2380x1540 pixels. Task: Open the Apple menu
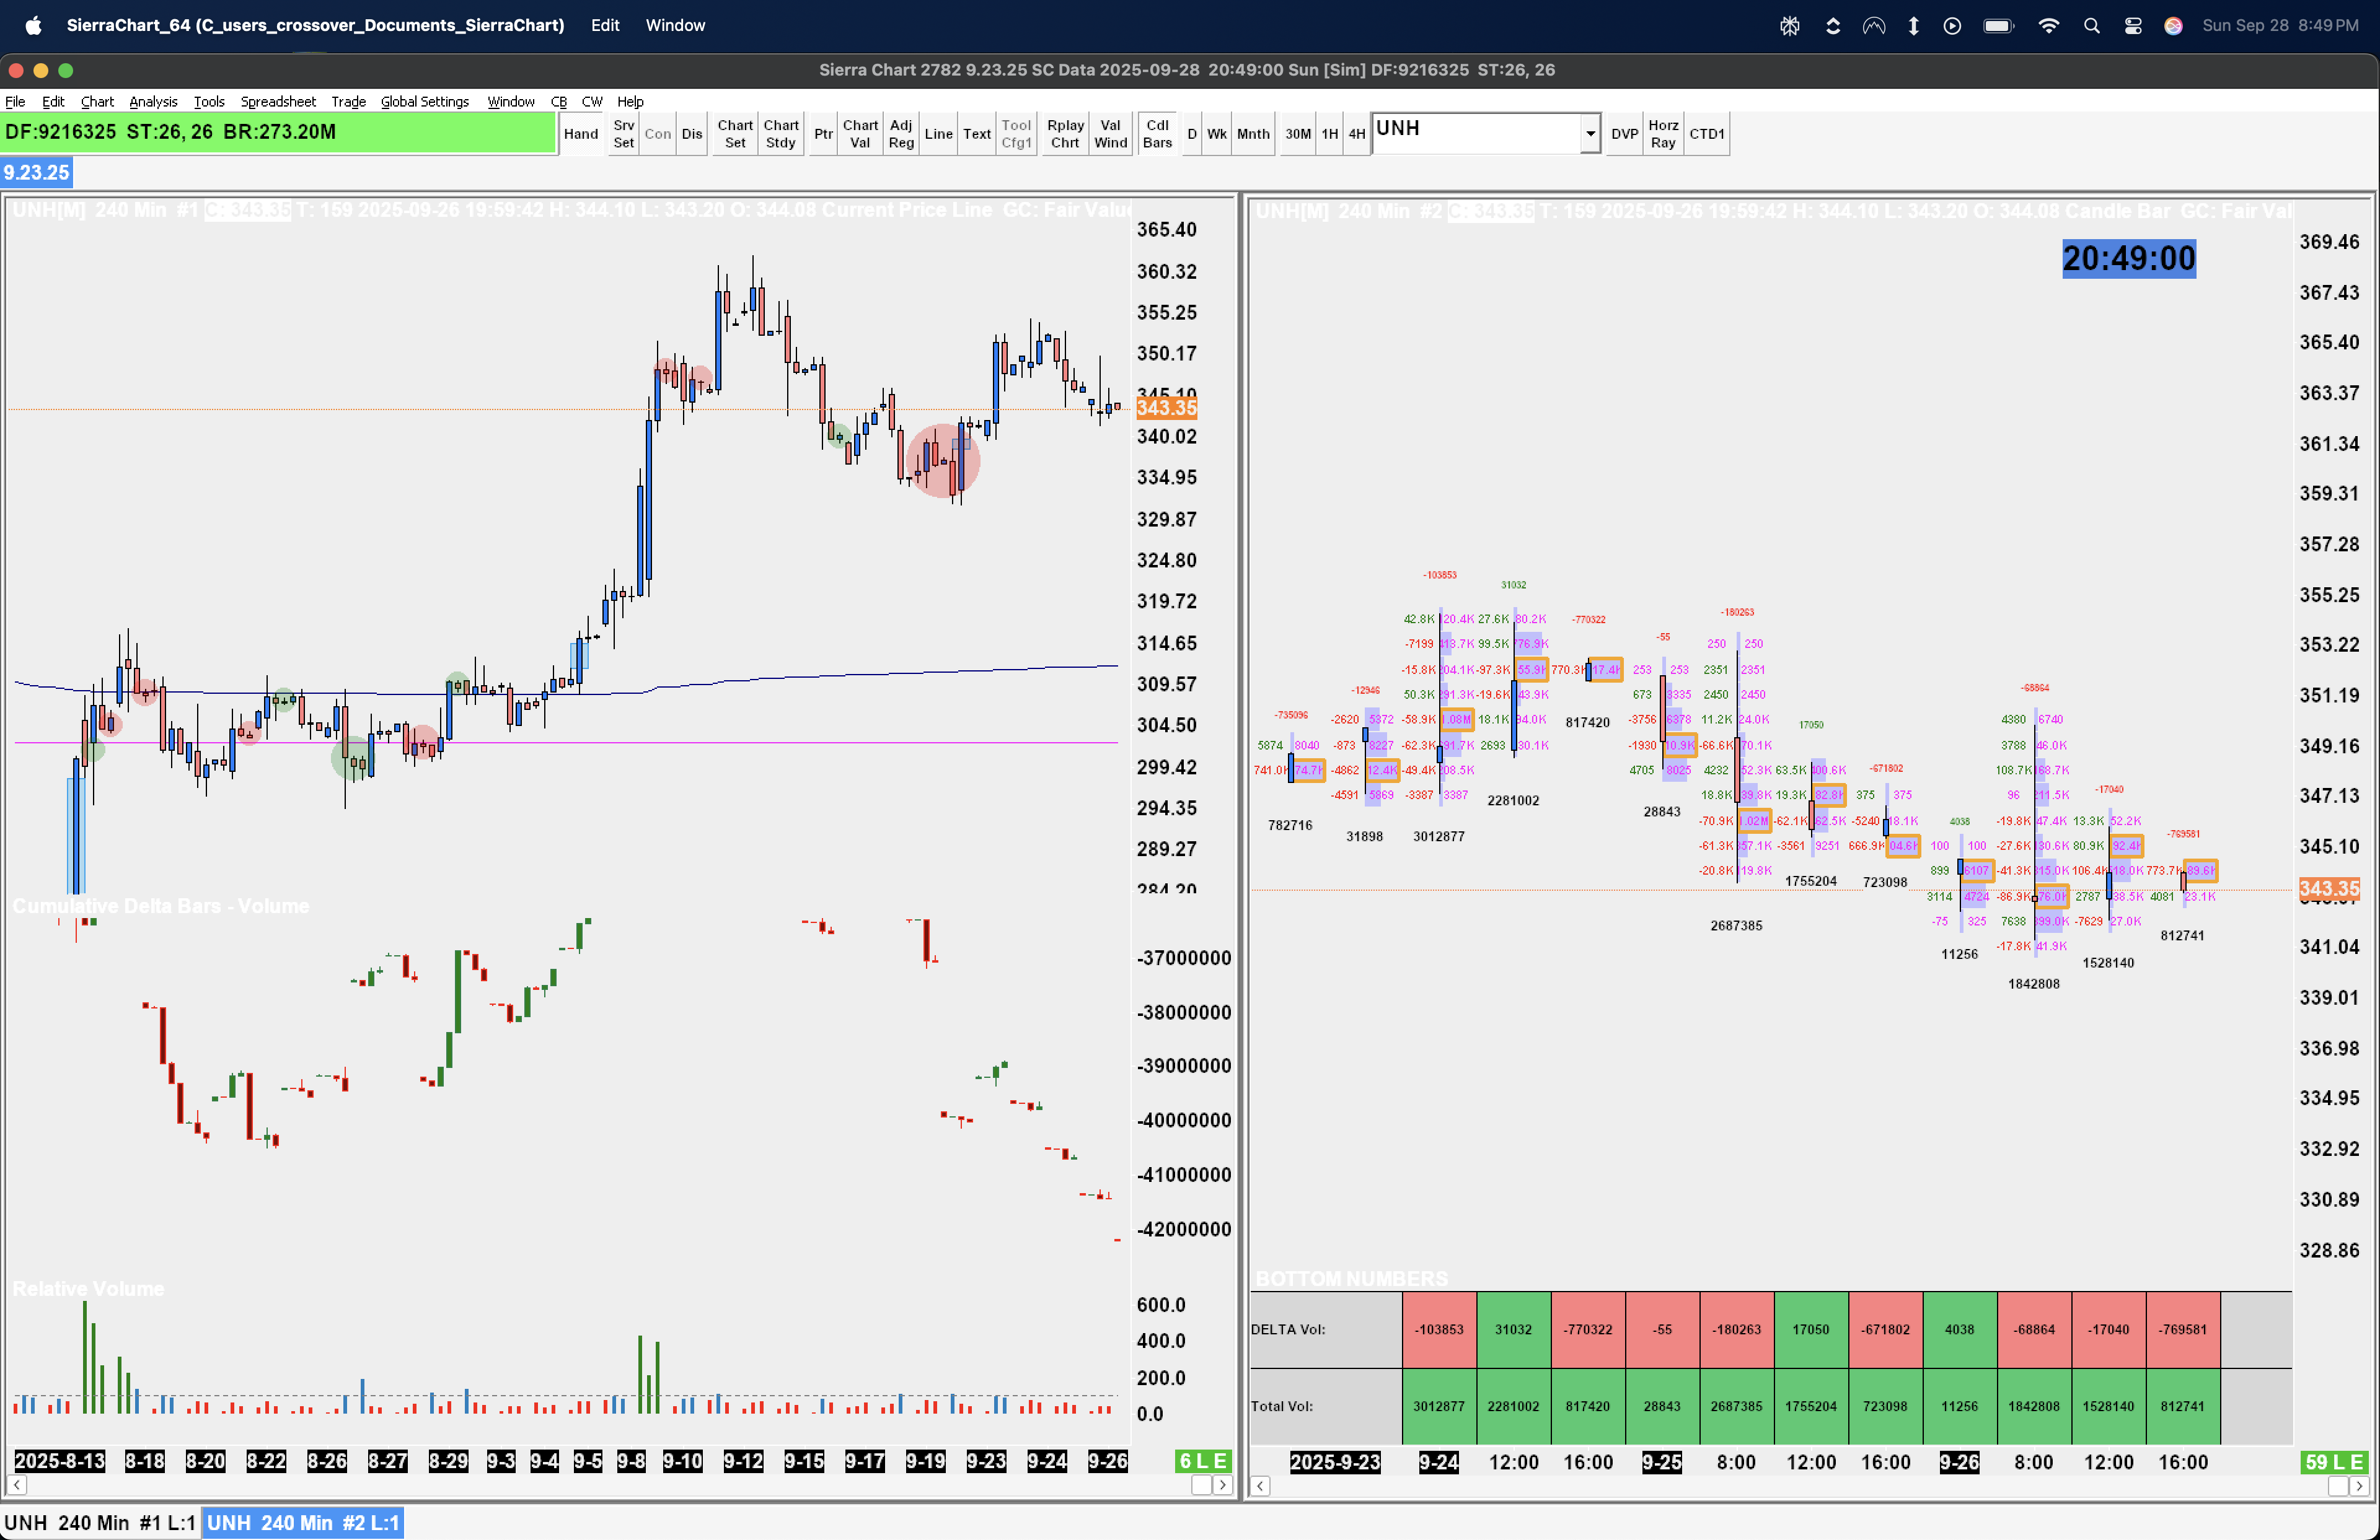click(33, 26)
